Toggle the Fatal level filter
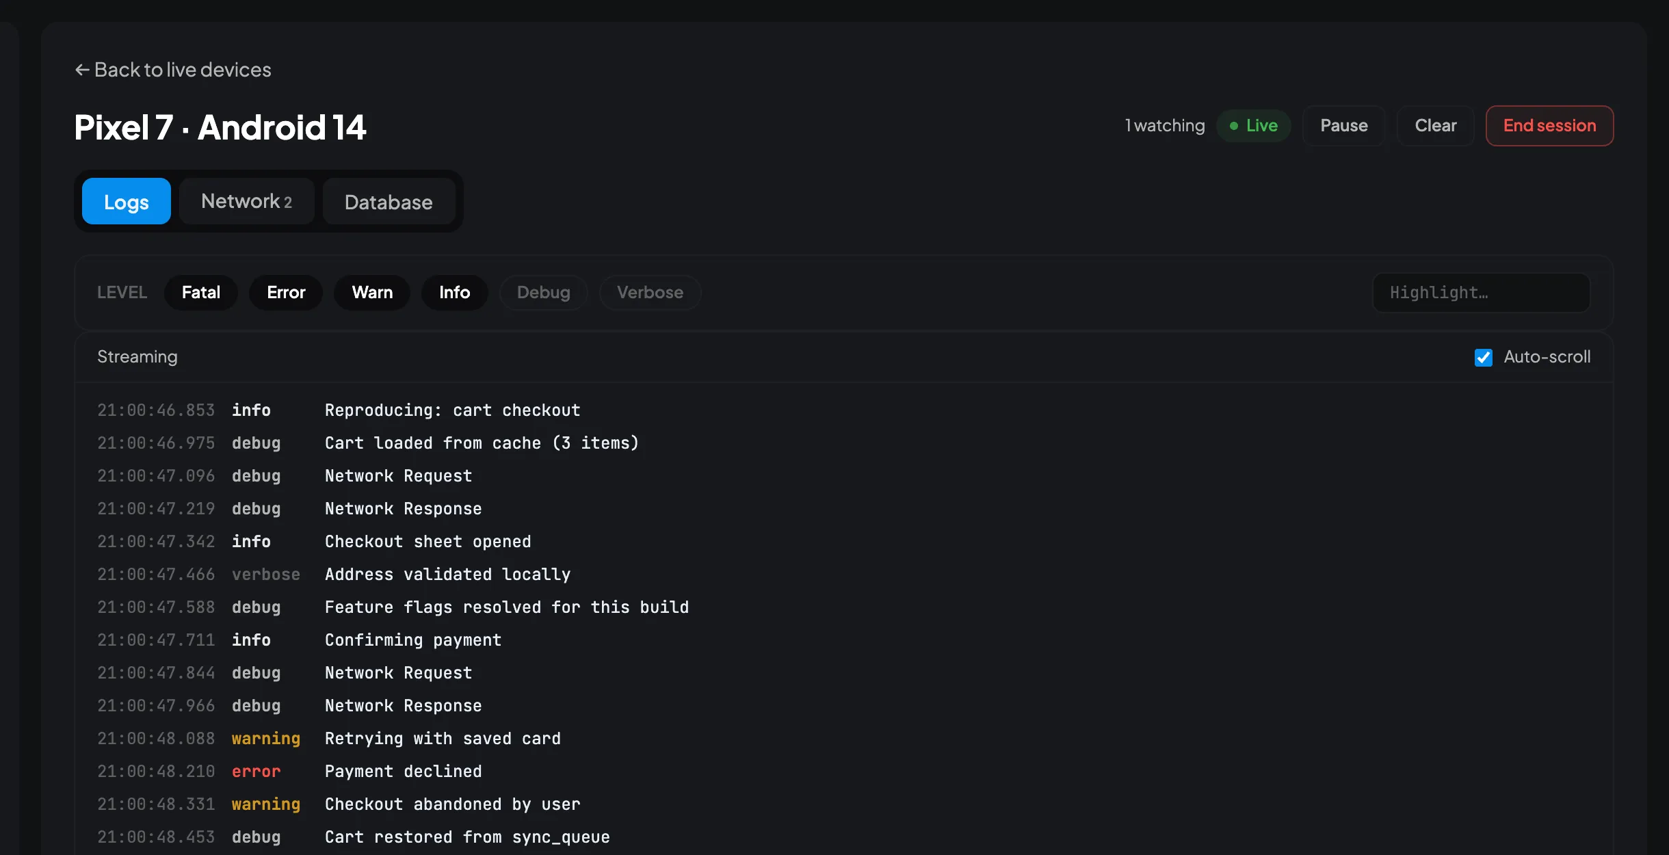This screenshot has height=855, width=1669. (x=201, y=293)
